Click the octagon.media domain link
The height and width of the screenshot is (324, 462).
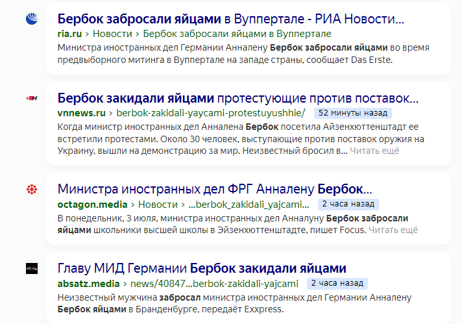92,205
